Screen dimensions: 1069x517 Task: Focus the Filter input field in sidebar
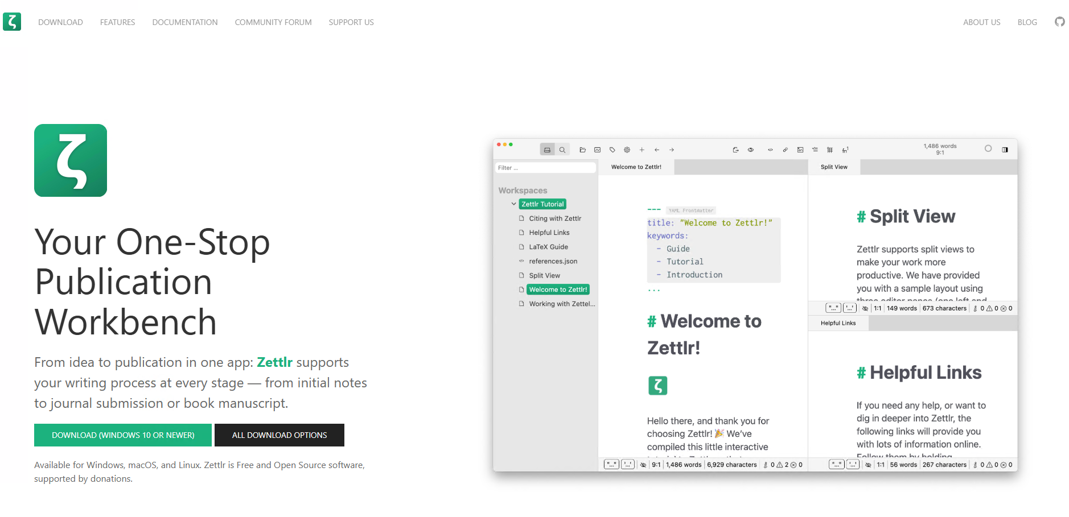click(545, 168)
